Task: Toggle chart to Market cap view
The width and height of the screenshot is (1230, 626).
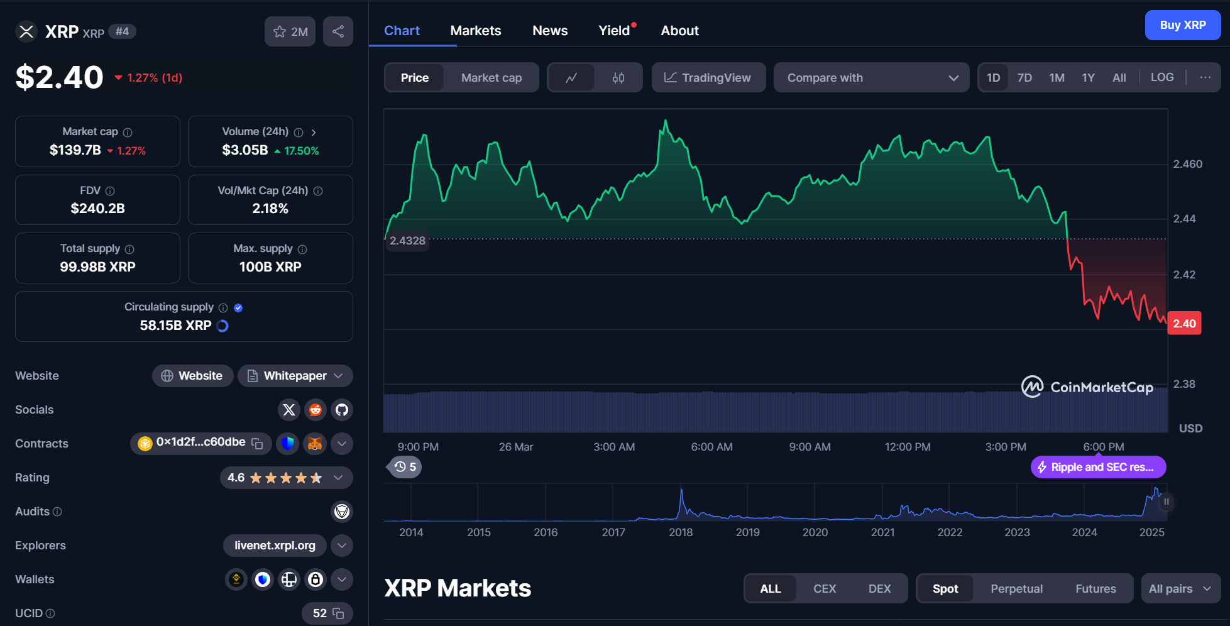Action: pos(491,77)
